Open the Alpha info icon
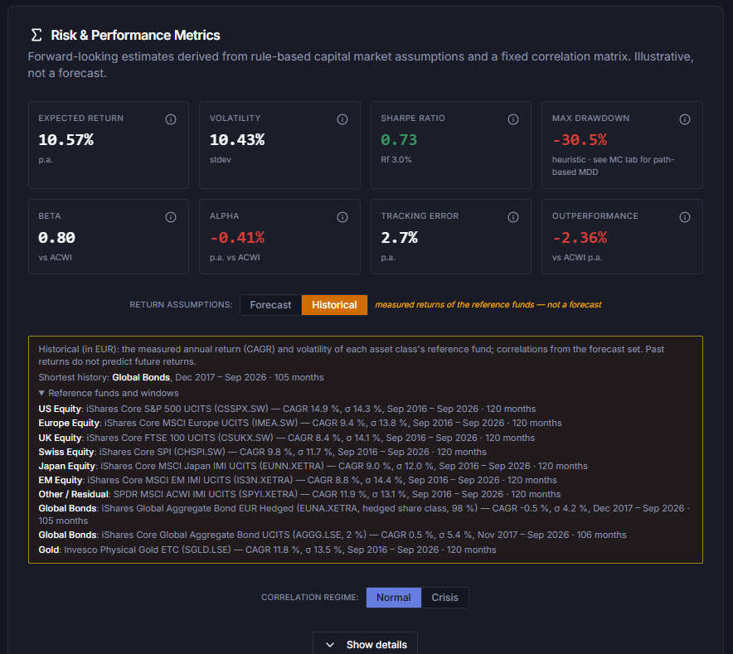 click(342, 217)
